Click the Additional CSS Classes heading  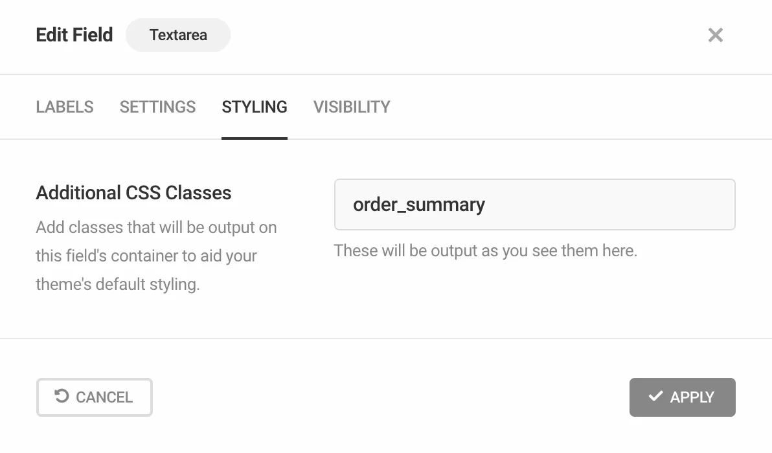pyautogui.click(x=133, y=192)
